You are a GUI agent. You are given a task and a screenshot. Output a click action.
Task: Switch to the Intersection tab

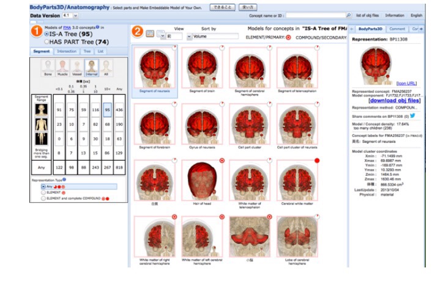[x=67, y=51]
